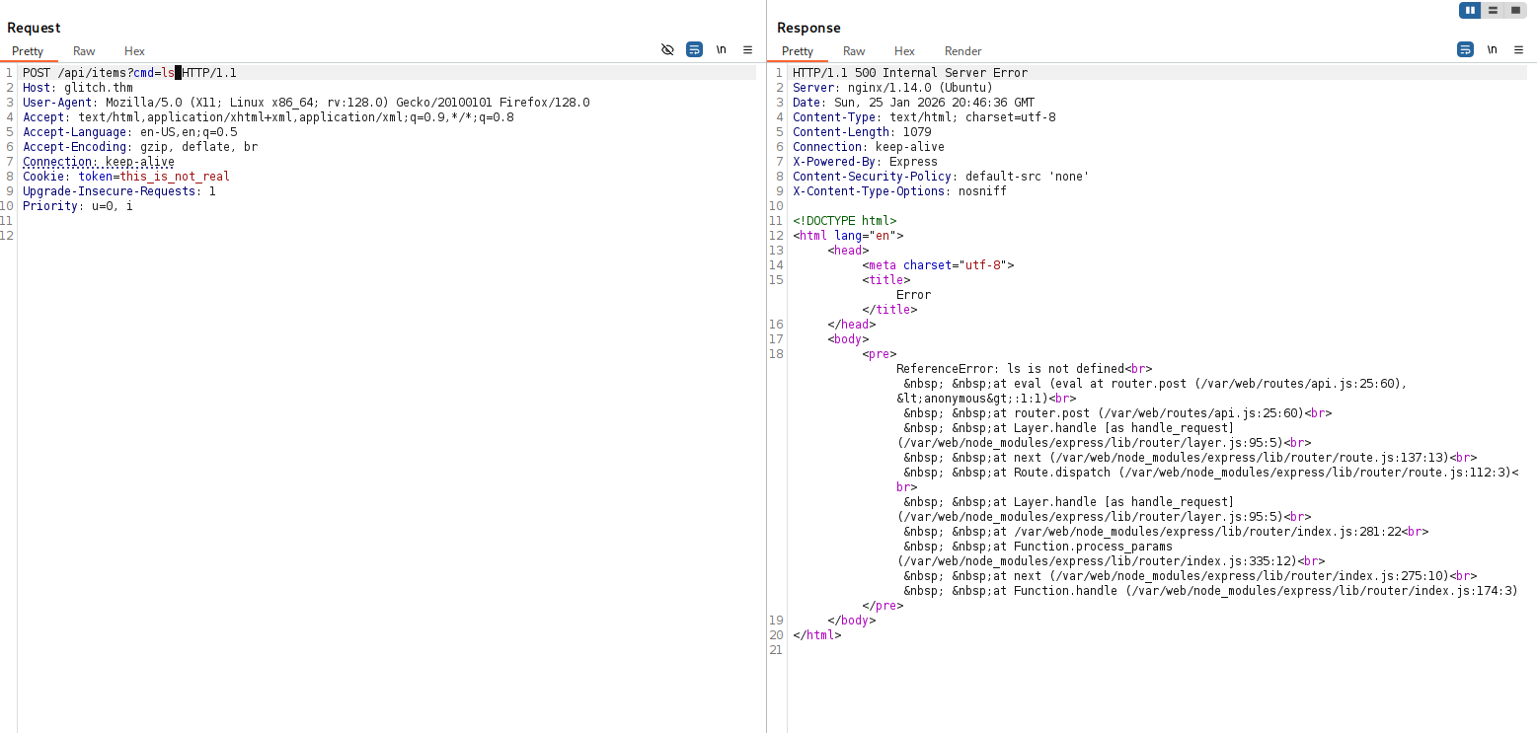Open the Response panel hamburger options menu

pos(1517,49)
